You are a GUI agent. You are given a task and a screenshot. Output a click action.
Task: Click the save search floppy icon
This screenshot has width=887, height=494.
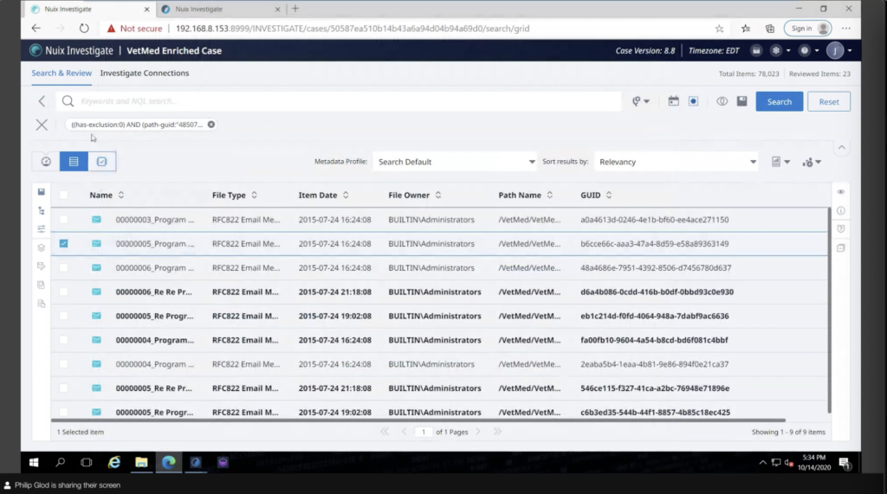pos(741,101)
